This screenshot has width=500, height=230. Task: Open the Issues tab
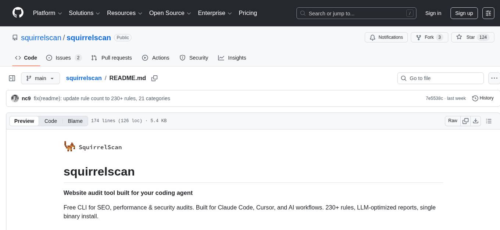pos(64,58)
